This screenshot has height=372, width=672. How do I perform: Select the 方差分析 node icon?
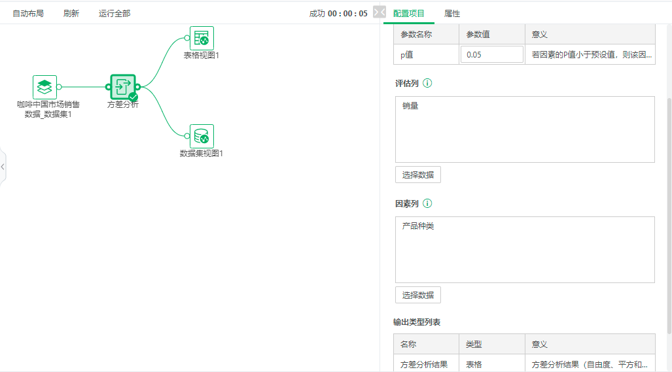pos(123,87)
